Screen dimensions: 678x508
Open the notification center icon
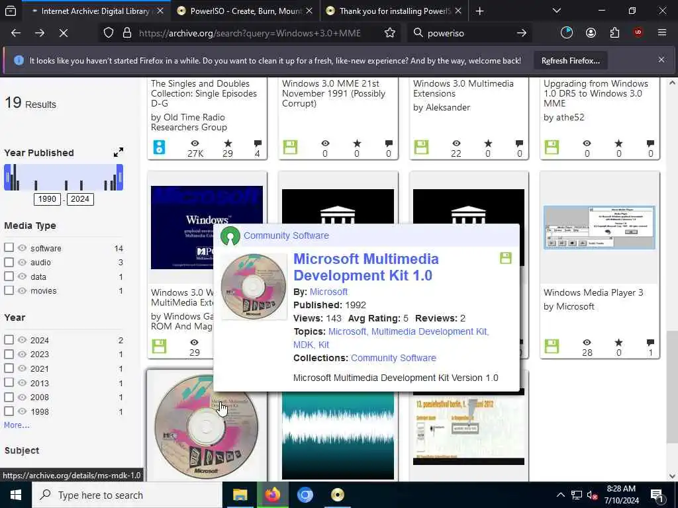[657, 495]
